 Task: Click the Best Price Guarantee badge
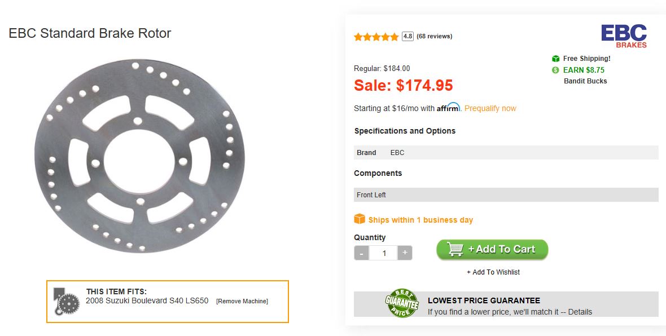click(401, 303)
